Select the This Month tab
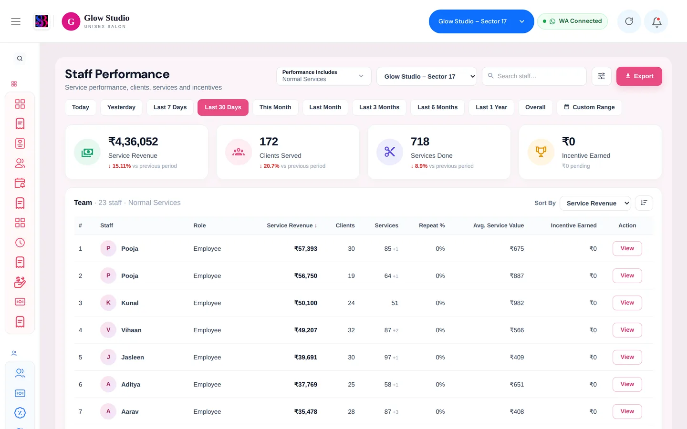 point(275,107)
